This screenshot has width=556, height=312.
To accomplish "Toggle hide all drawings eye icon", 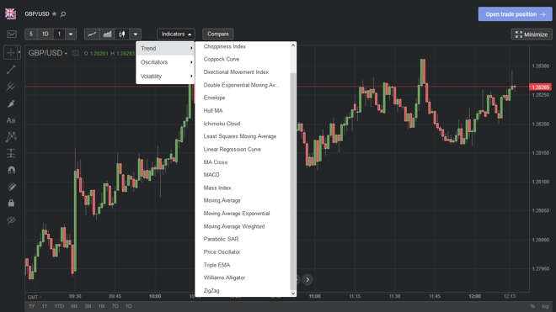I will pyautogui.click(x=11, y=220).
